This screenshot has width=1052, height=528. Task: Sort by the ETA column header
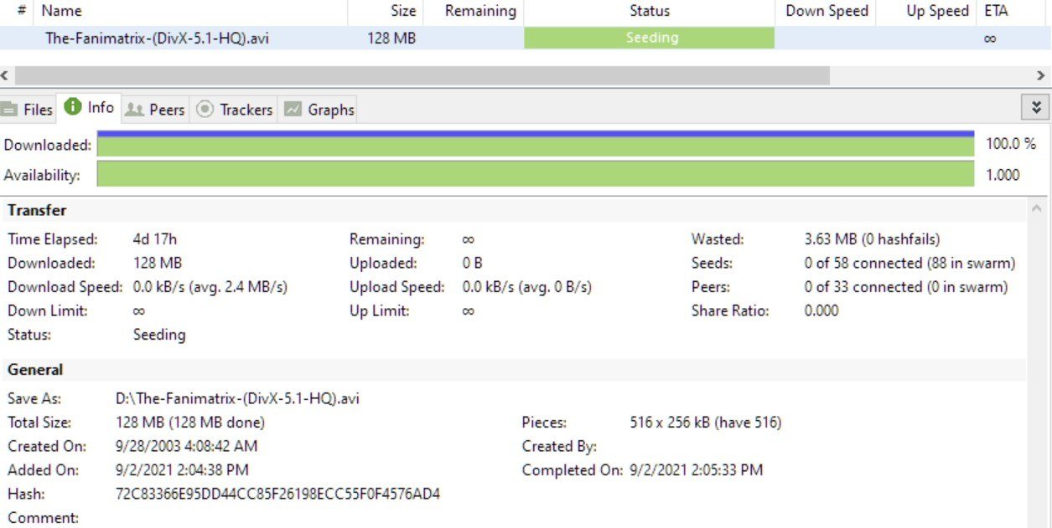pos(996,12)
